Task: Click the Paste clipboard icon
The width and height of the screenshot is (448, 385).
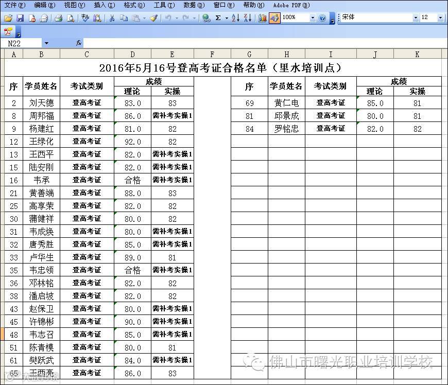Action: coord(136,18)
